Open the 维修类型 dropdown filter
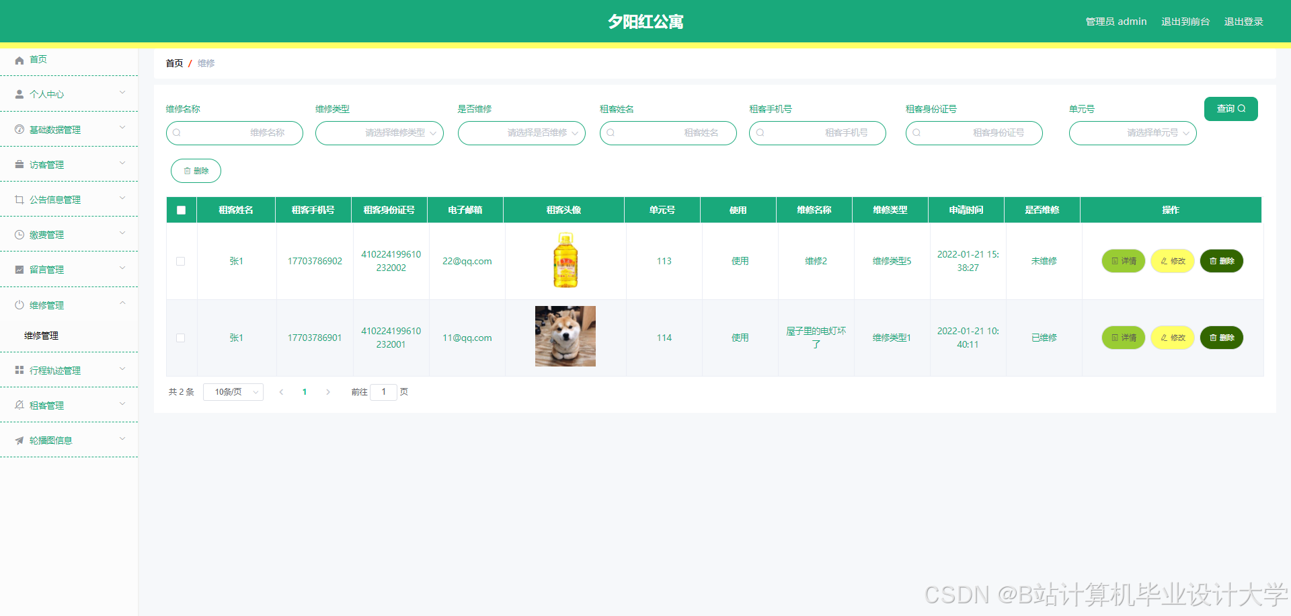 pyautogui.click(x=379, y=133)
